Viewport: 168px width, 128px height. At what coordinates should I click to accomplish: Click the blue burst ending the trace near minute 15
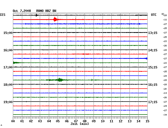pos(146,58)
